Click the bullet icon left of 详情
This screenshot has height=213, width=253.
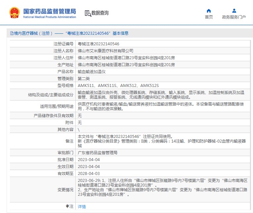pos(68,206)
